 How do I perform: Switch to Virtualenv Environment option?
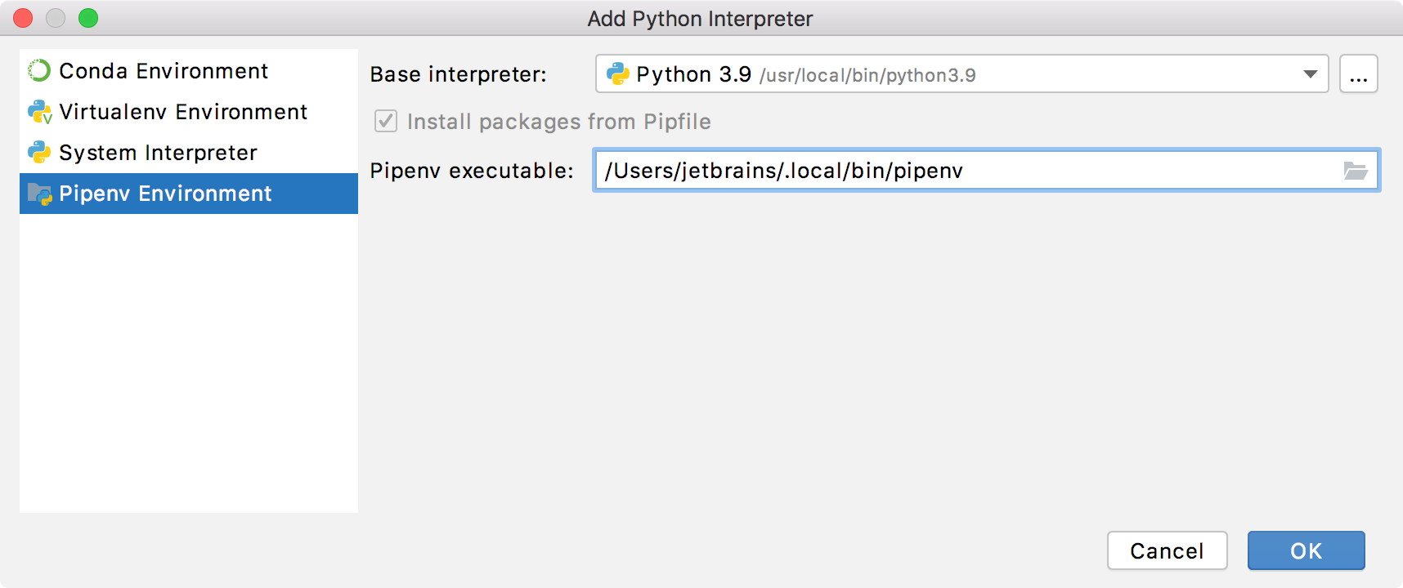183,112
